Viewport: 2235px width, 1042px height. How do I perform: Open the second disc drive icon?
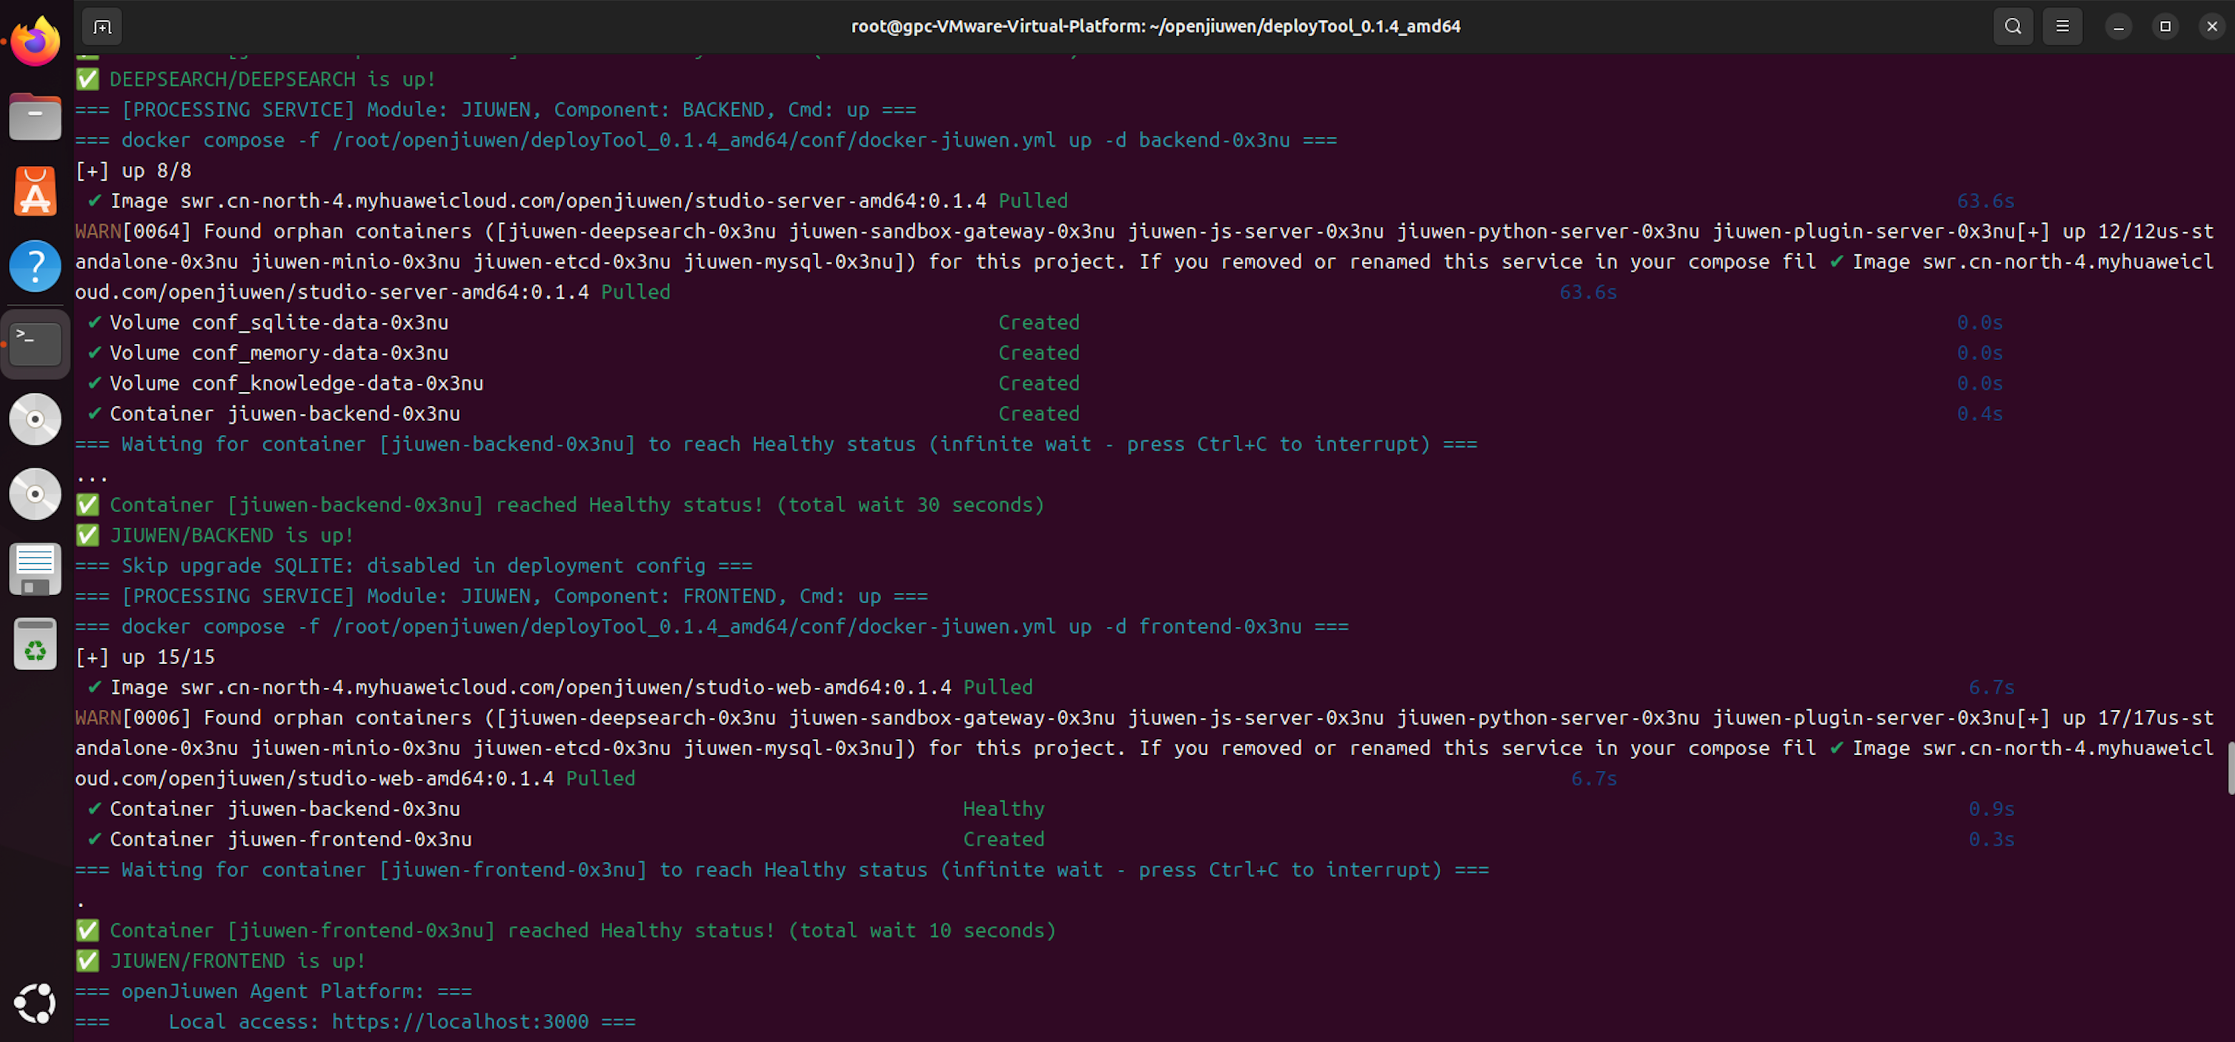(36, 494)
